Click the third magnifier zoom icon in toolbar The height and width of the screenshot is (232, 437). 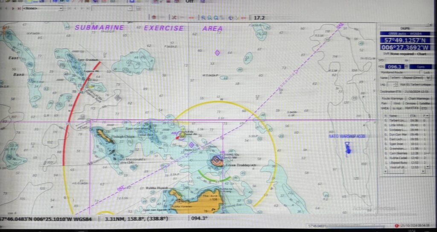point(216,18)
